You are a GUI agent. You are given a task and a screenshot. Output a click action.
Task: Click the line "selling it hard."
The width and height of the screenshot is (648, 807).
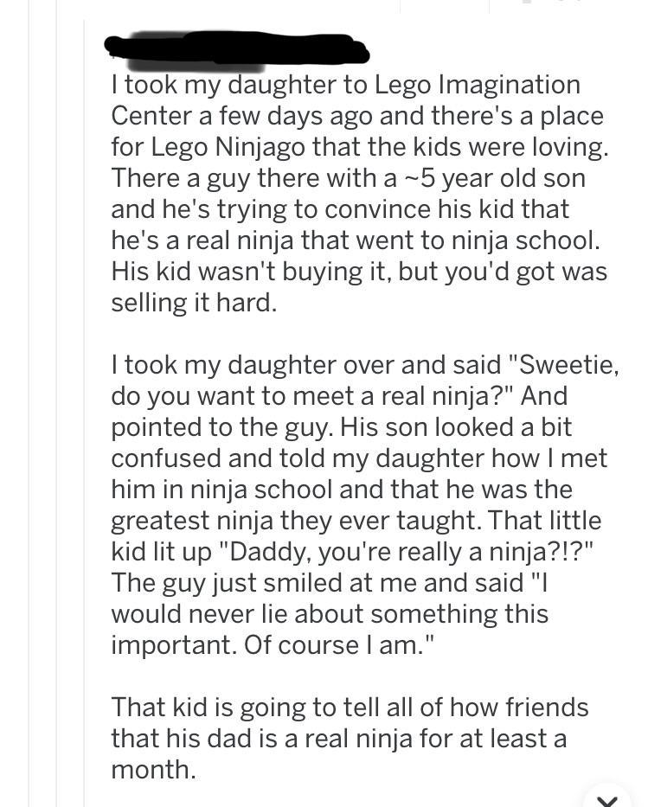pos(194,303)
